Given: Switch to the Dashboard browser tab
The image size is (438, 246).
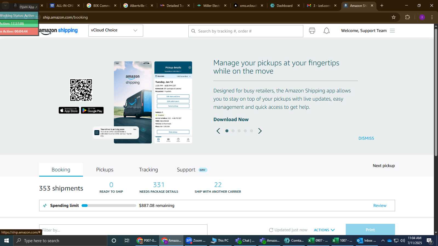Looking at the screenshot, I should [285, 5].
